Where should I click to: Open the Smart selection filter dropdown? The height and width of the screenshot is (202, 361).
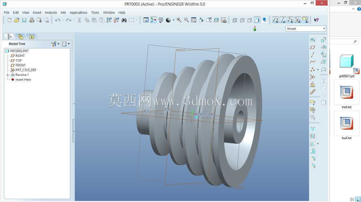point(306,29)
